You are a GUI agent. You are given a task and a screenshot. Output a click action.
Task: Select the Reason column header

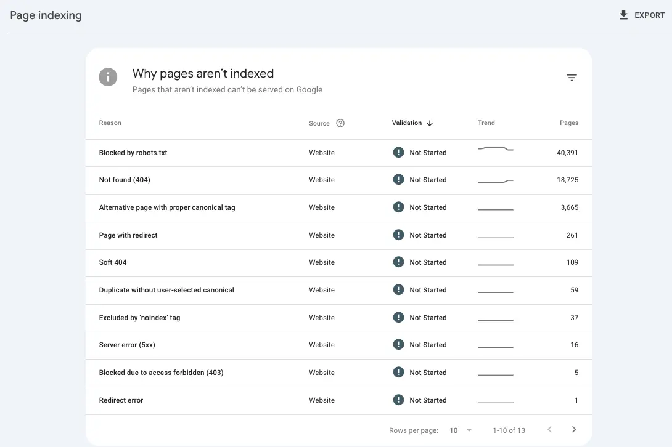click(x=110, y=123)
